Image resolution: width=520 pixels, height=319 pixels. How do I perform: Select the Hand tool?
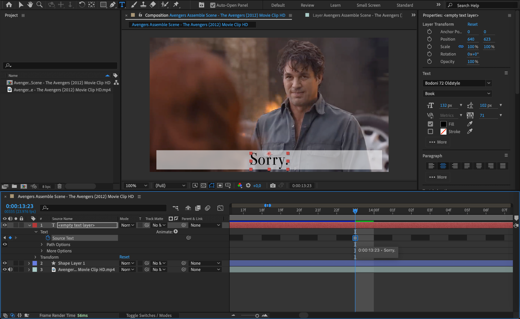(30, 5)
